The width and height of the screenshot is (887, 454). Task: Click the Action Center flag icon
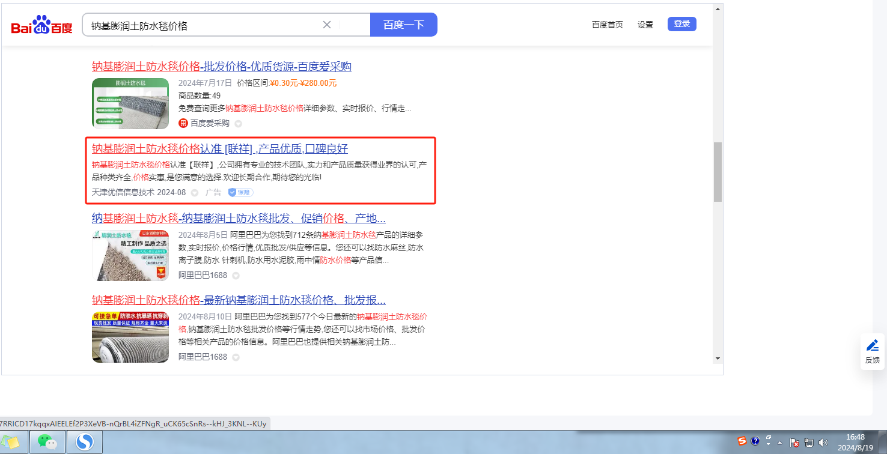pos(794,443)
